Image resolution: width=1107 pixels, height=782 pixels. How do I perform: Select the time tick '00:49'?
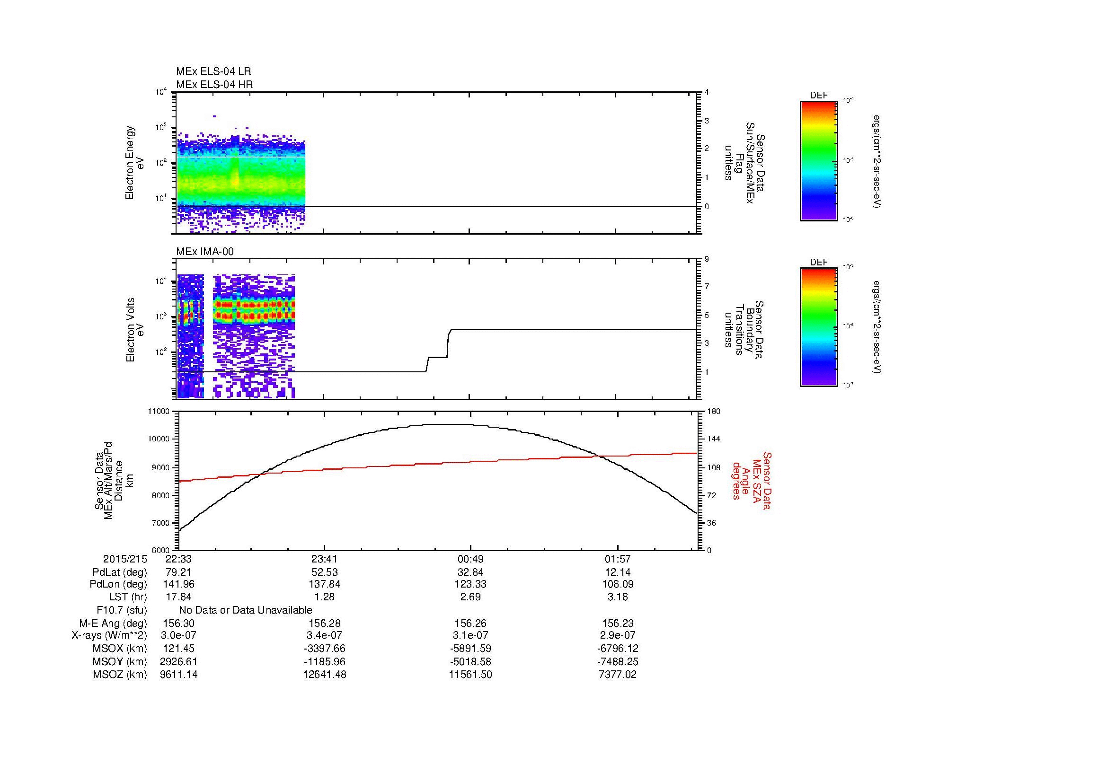pos(470,559)
